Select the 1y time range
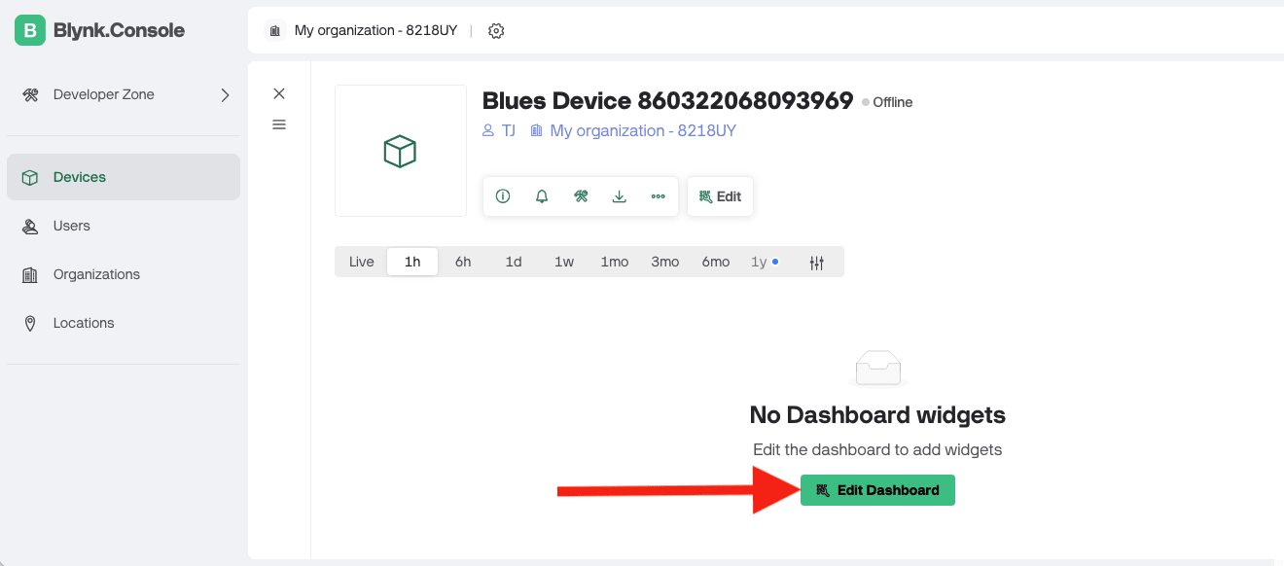 click(765, 262)
